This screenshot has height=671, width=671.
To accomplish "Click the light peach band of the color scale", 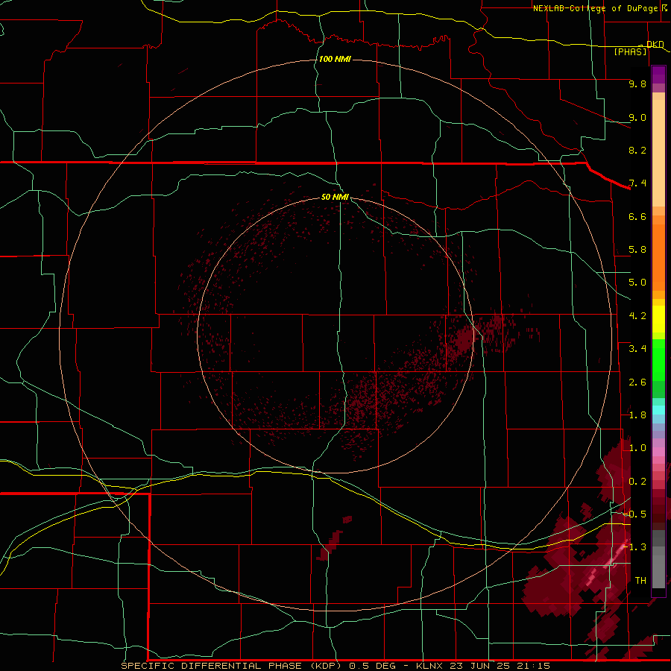I will [x=658, y=153].
